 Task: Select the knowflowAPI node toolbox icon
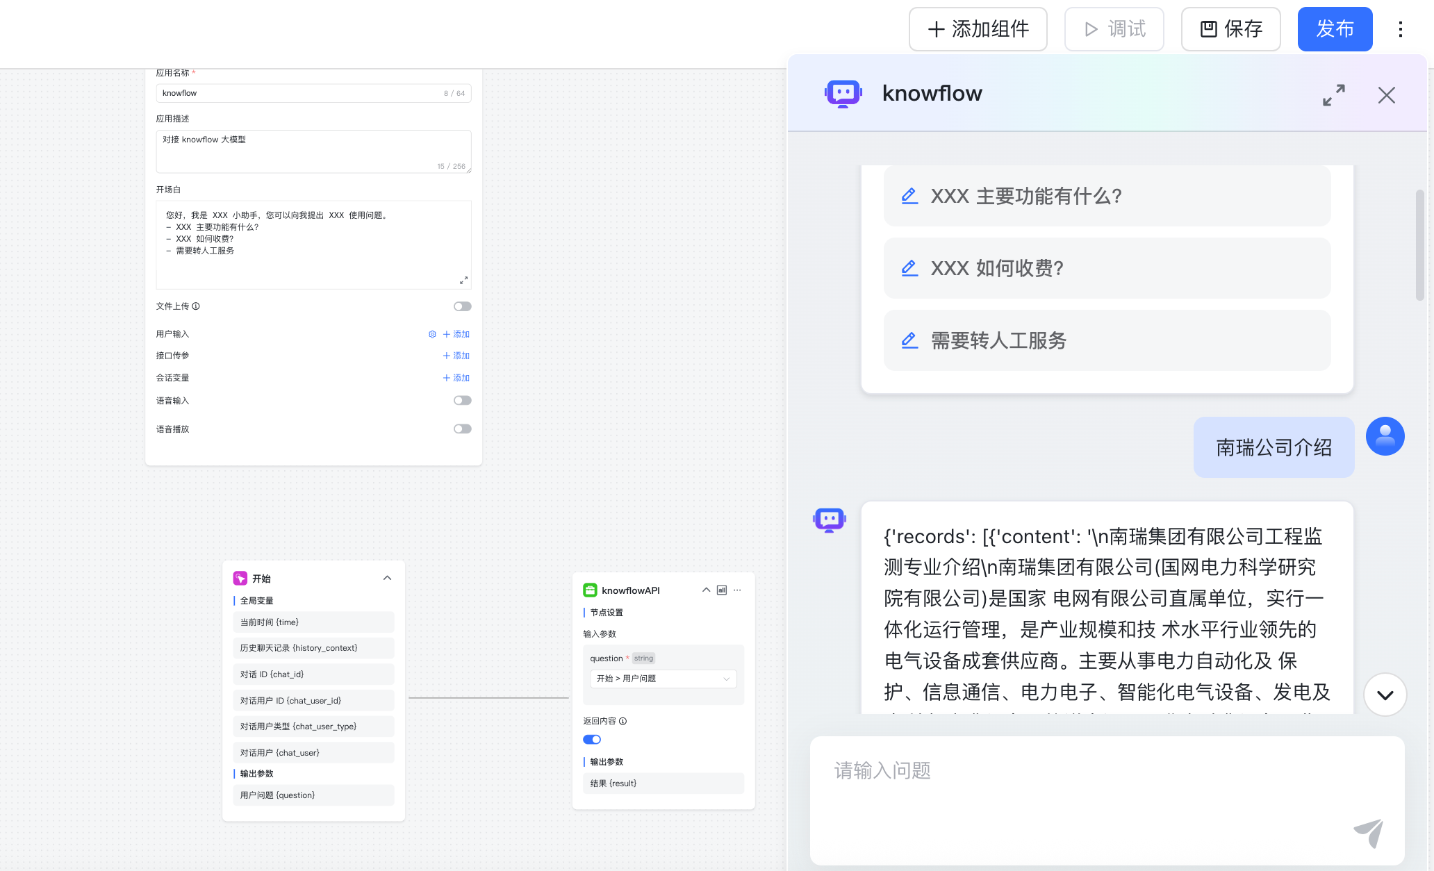pyautogui.click(x=591, y=590)
